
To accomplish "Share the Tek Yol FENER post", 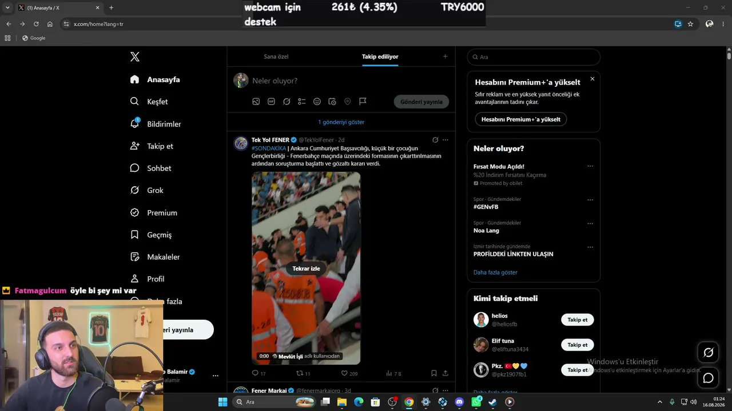I will click(x=445, y=373).
